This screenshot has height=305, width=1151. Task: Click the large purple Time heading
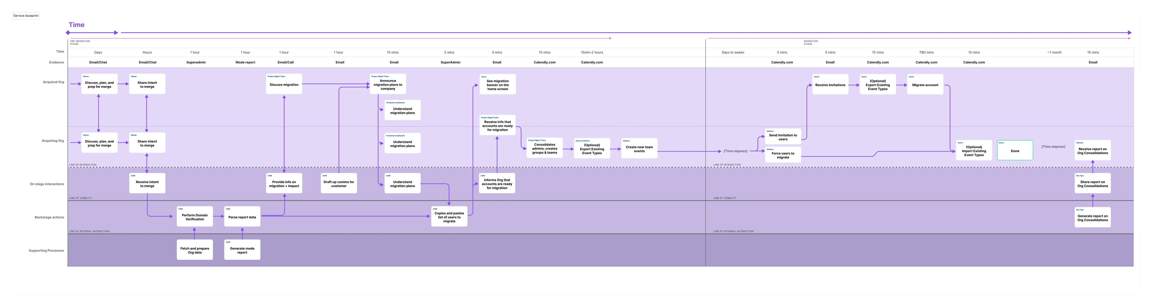[x=76, y=25]
